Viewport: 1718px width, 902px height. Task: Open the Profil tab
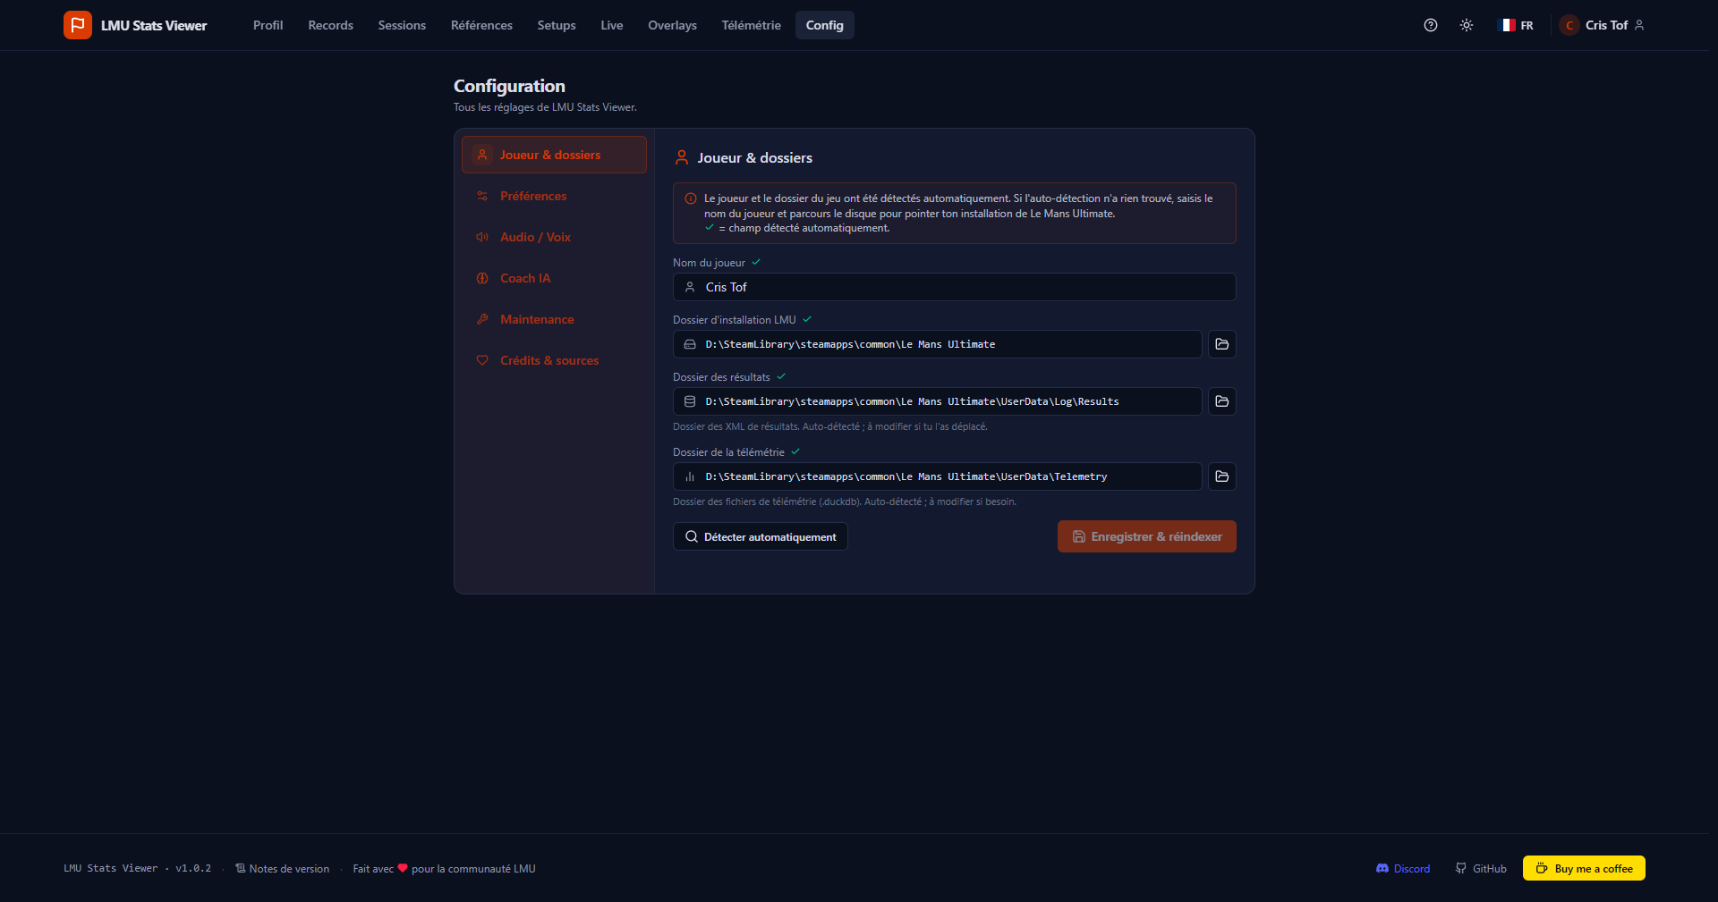pyautogui.click(x=268, y=25)
